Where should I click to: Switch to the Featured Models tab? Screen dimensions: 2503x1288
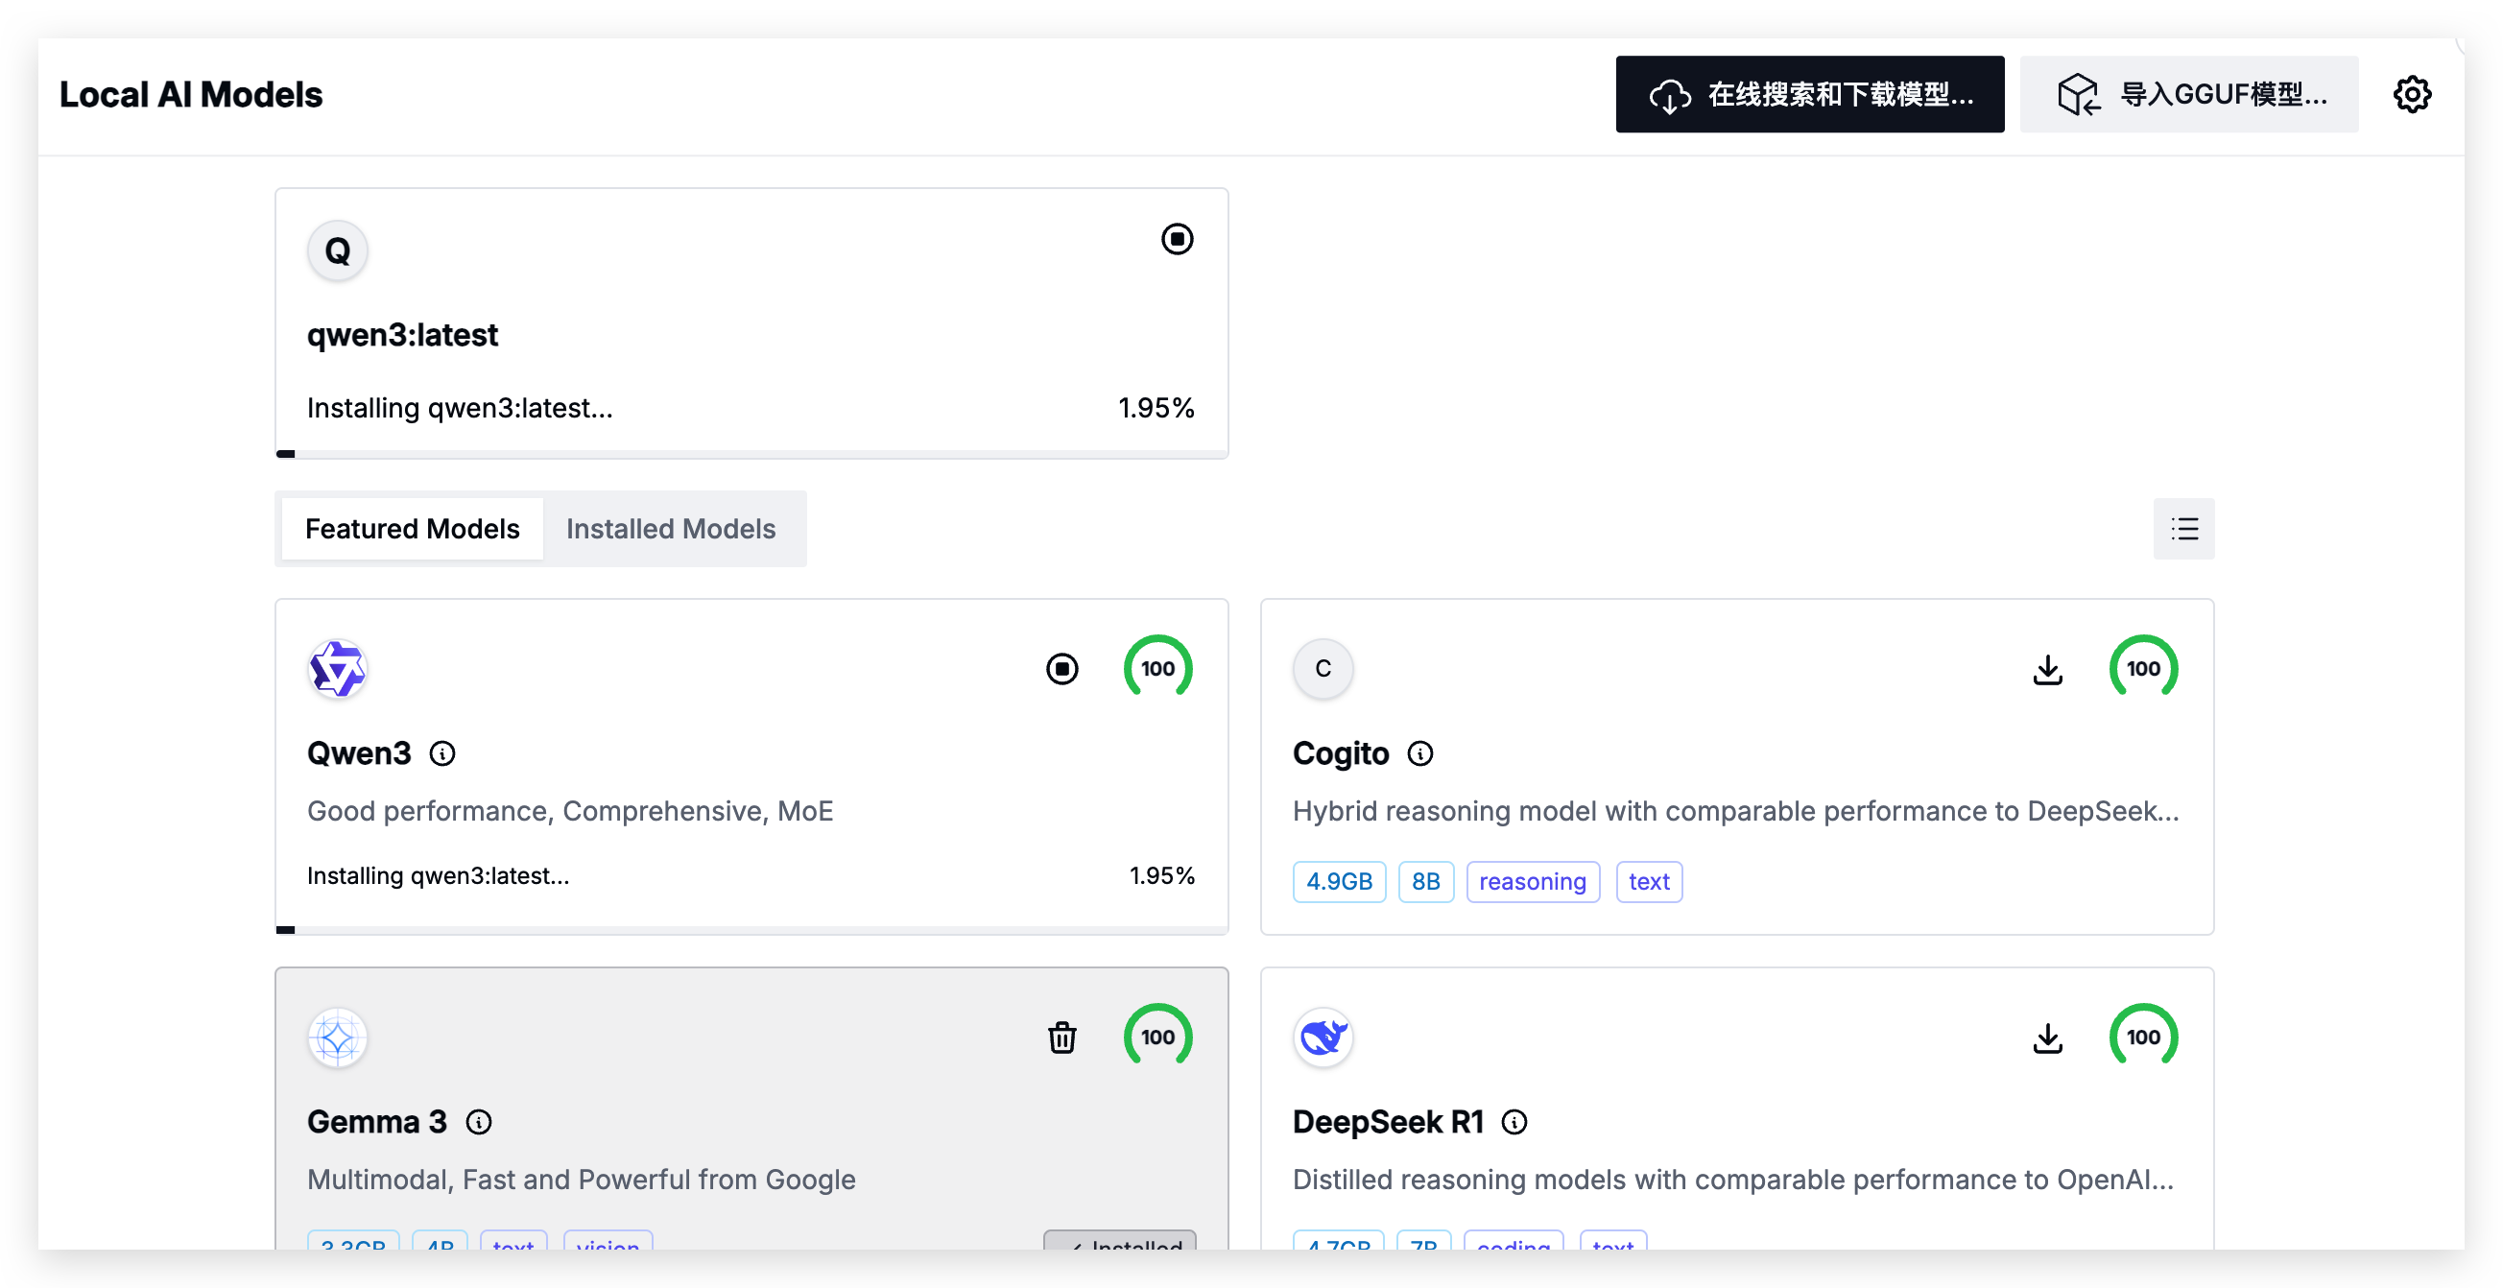412,529
